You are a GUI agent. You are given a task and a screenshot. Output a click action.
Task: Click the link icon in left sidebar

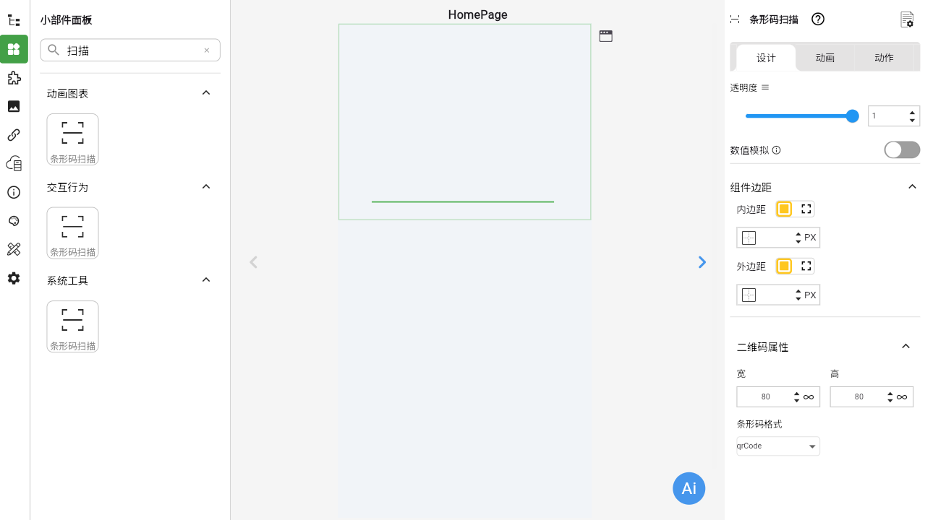click(x=14, y=135)
